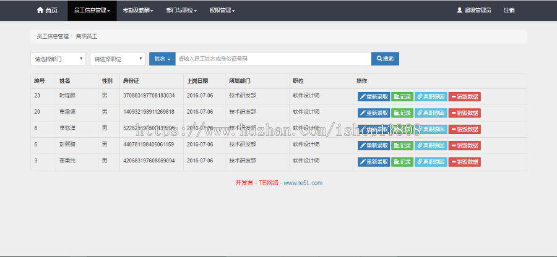Click the 超级管理员 user account
Screen dimensions: 557x257
click(x=474, y=11)
